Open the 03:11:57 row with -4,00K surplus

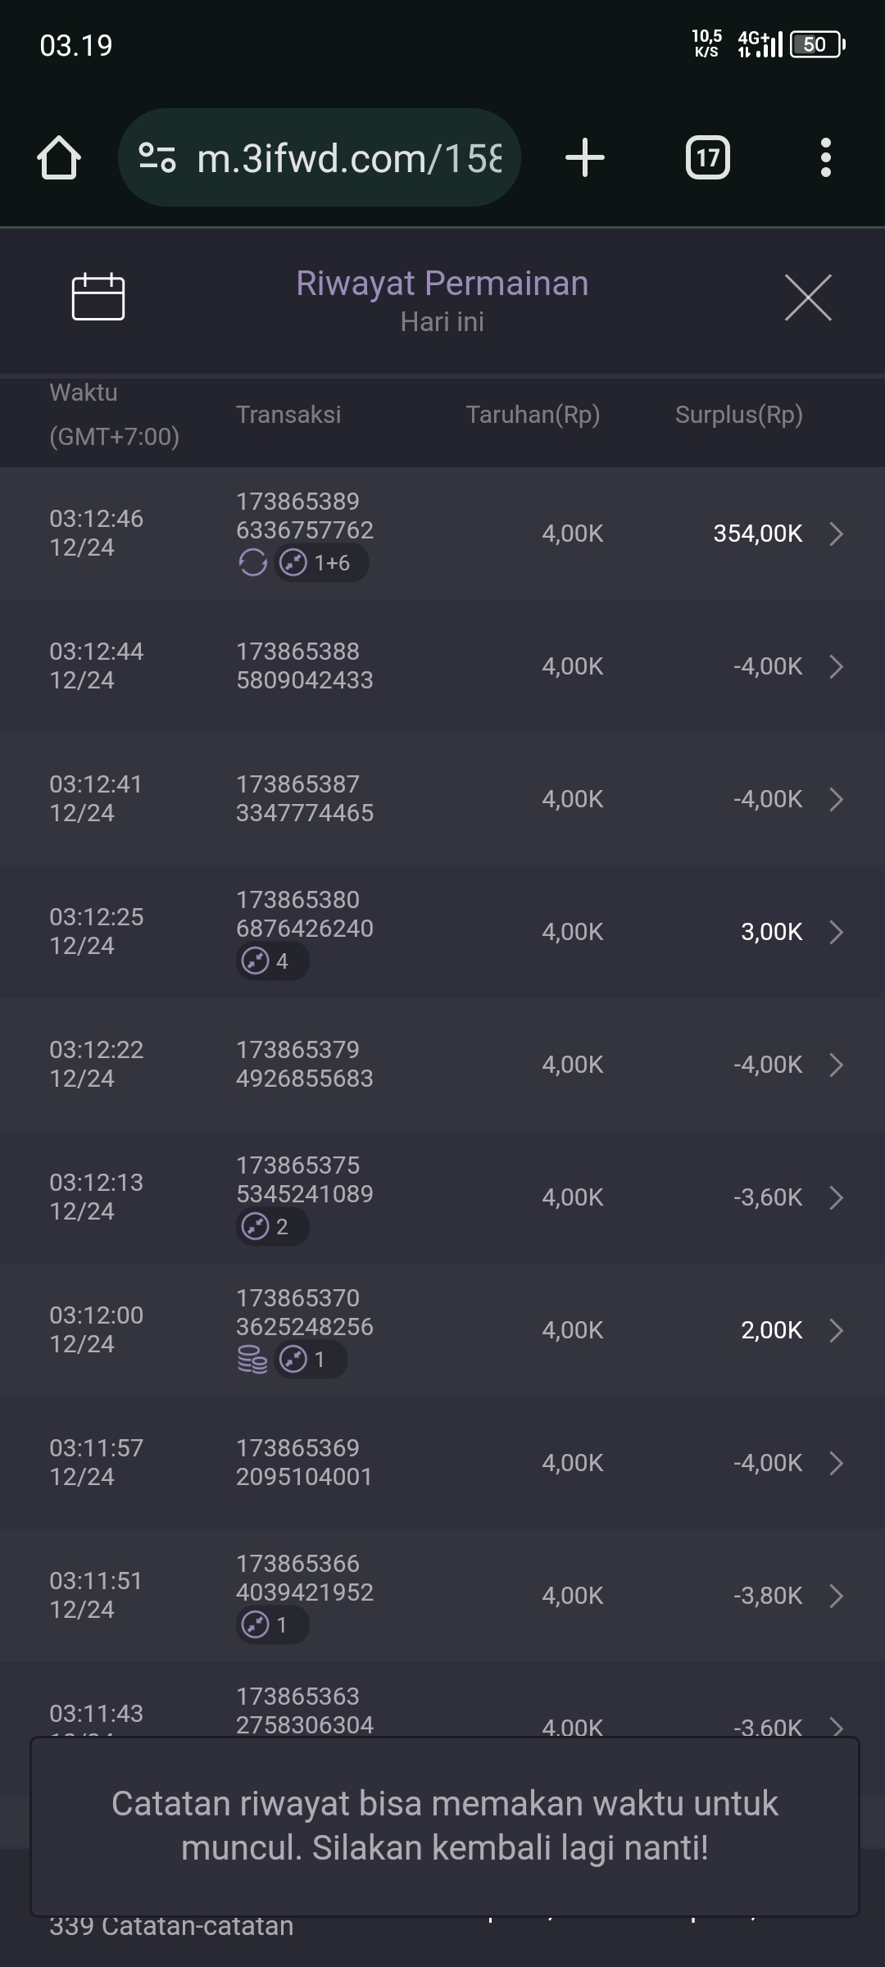tap(836, 1463)
